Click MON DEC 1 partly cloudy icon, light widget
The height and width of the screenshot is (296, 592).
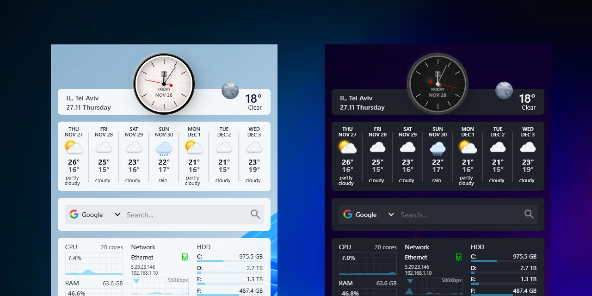(194, 148)
